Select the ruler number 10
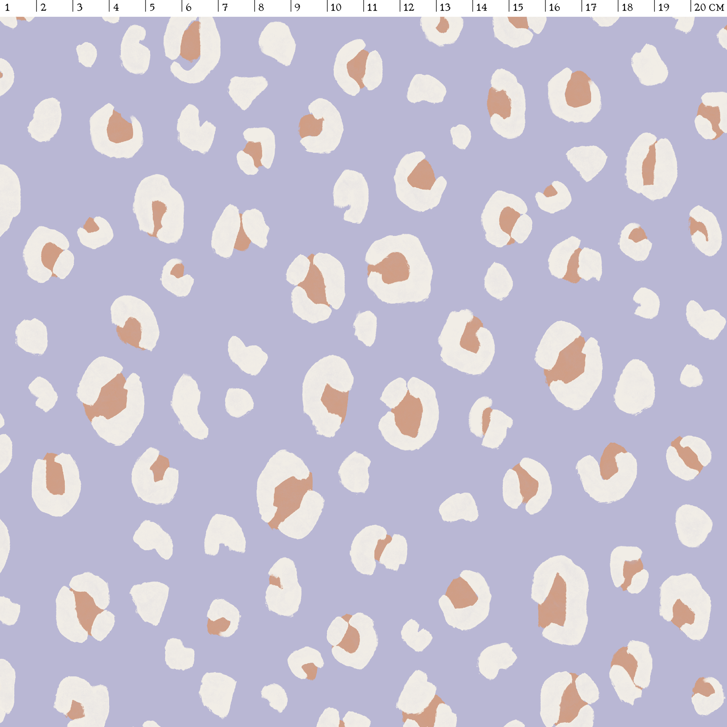Viewport: 727px width, 727px height. 336,7
